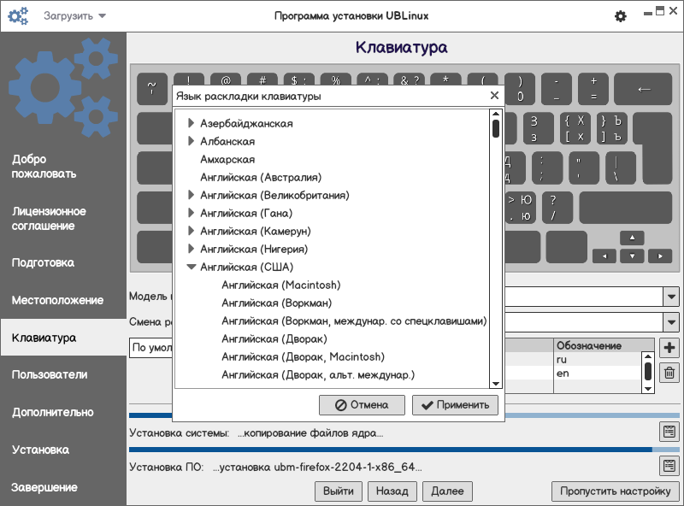Open the keyboard model dropdown arrow
Screen dimensions: 684x506
pyautogui.click(x=671, y=297)
